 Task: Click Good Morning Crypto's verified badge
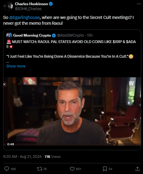tap(54, 35)
